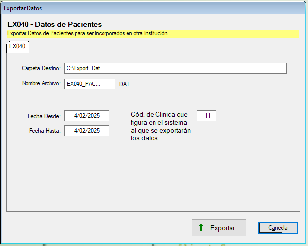Click the .DAT file extension label
This screenshot has height=246, width=308.
coord(124,84)
